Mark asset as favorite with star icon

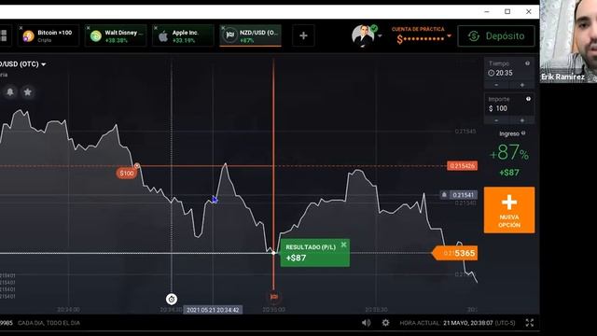[x=27, y=91]
